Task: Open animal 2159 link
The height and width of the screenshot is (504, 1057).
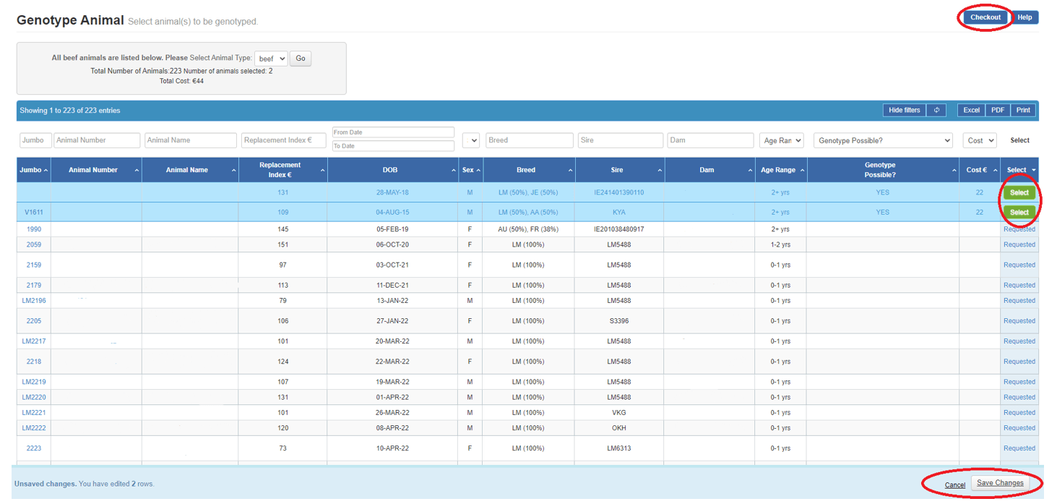Action: tap(34, 265)
